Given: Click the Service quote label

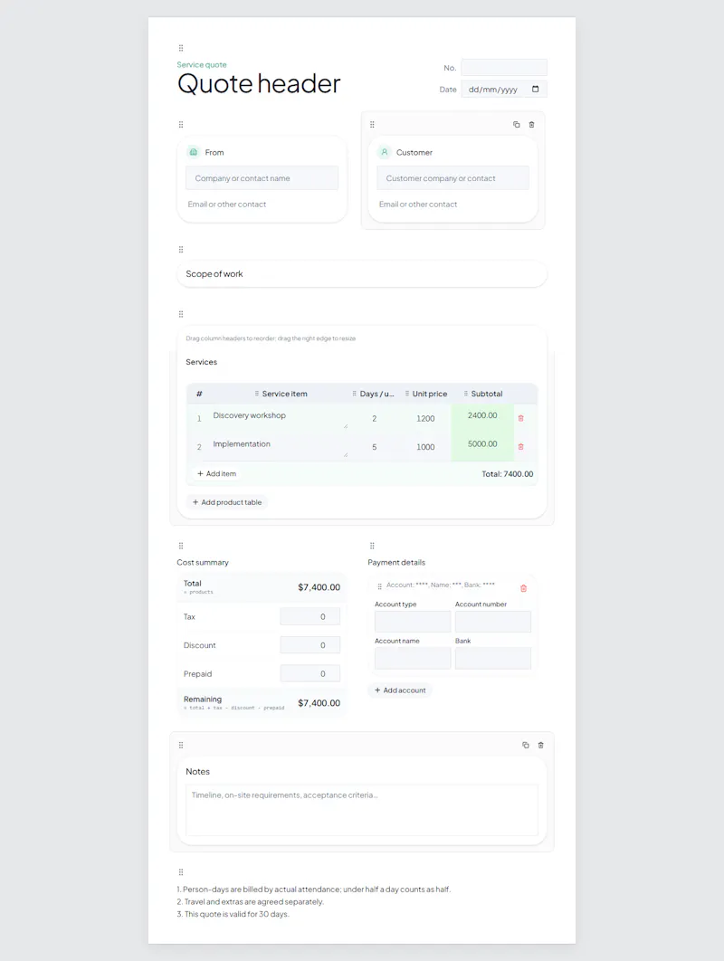Looking at the screenshot, I should pos(202,64).
